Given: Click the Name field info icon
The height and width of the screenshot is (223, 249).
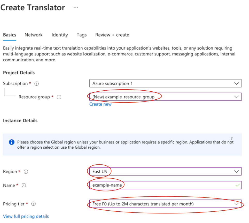Looking at the screenshot, I should click(24, 185).
